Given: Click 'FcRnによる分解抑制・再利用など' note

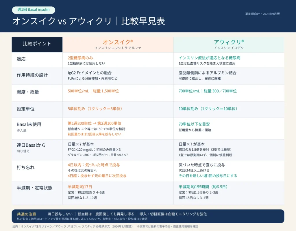Looking at the screenshot, I should (x=92, y=79).
